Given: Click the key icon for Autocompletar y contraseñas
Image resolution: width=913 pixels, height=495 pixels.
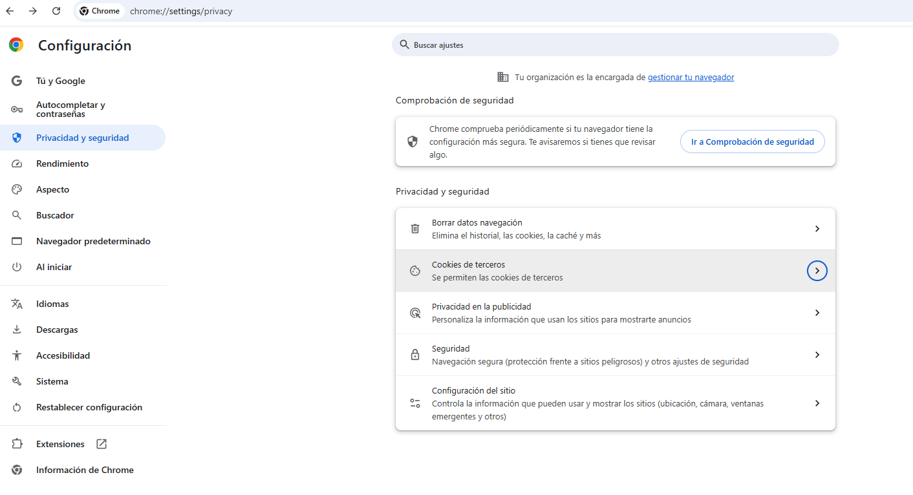Looking at the screenshot, I should [17, 109].
